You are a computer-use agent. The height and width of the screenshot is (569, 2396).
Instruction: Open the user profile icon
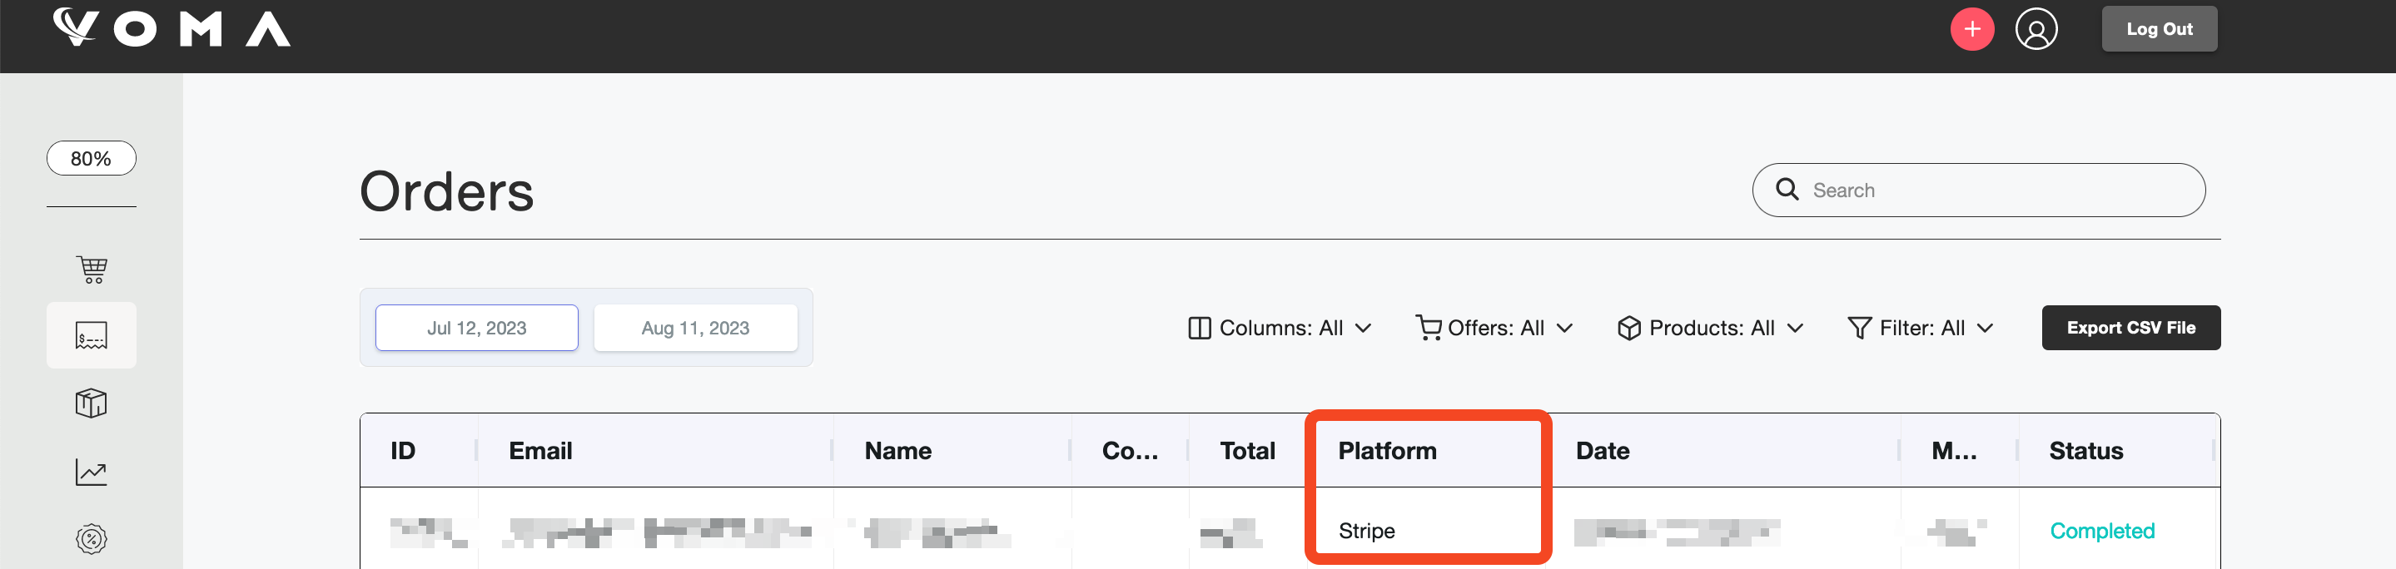pyautogui.click(x=2036, y=29)
